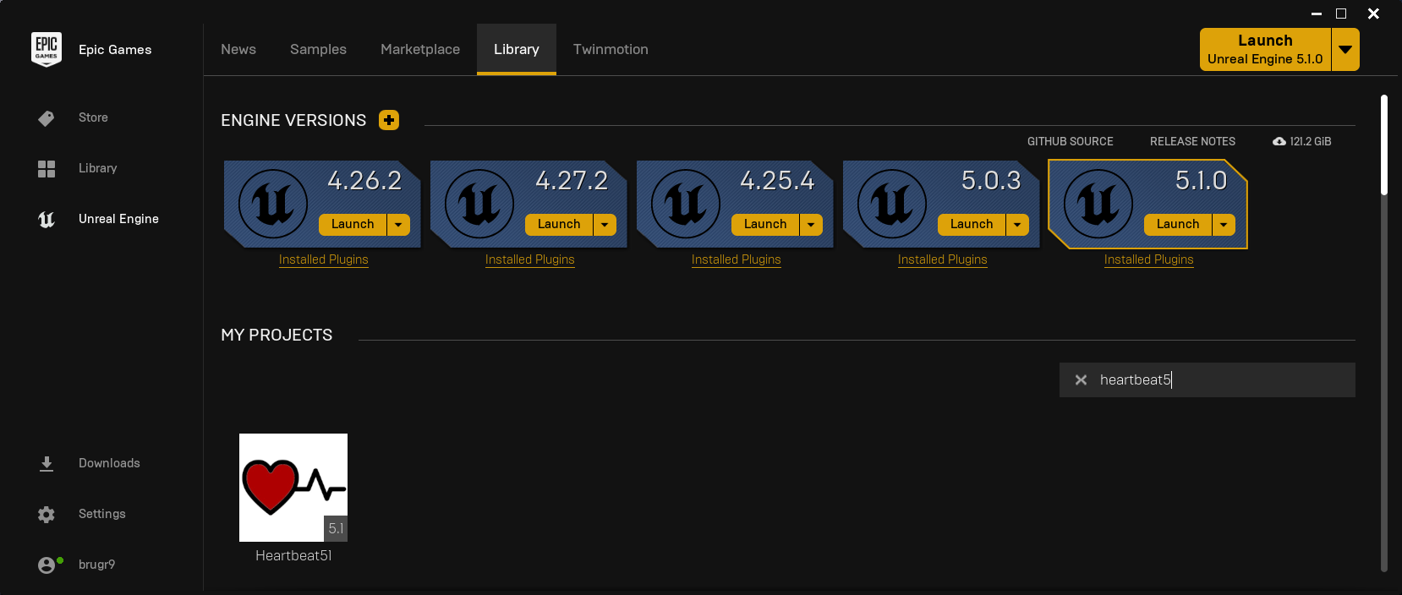The width and height of the screenshot is (1402, 595).
Task: Select the Unreal Engine sidebar icon
Action: tap(47, 220)
